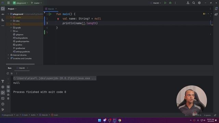The image size is (219, 123).
Task: Close the MainKt run tab
Action: (27, 68)
